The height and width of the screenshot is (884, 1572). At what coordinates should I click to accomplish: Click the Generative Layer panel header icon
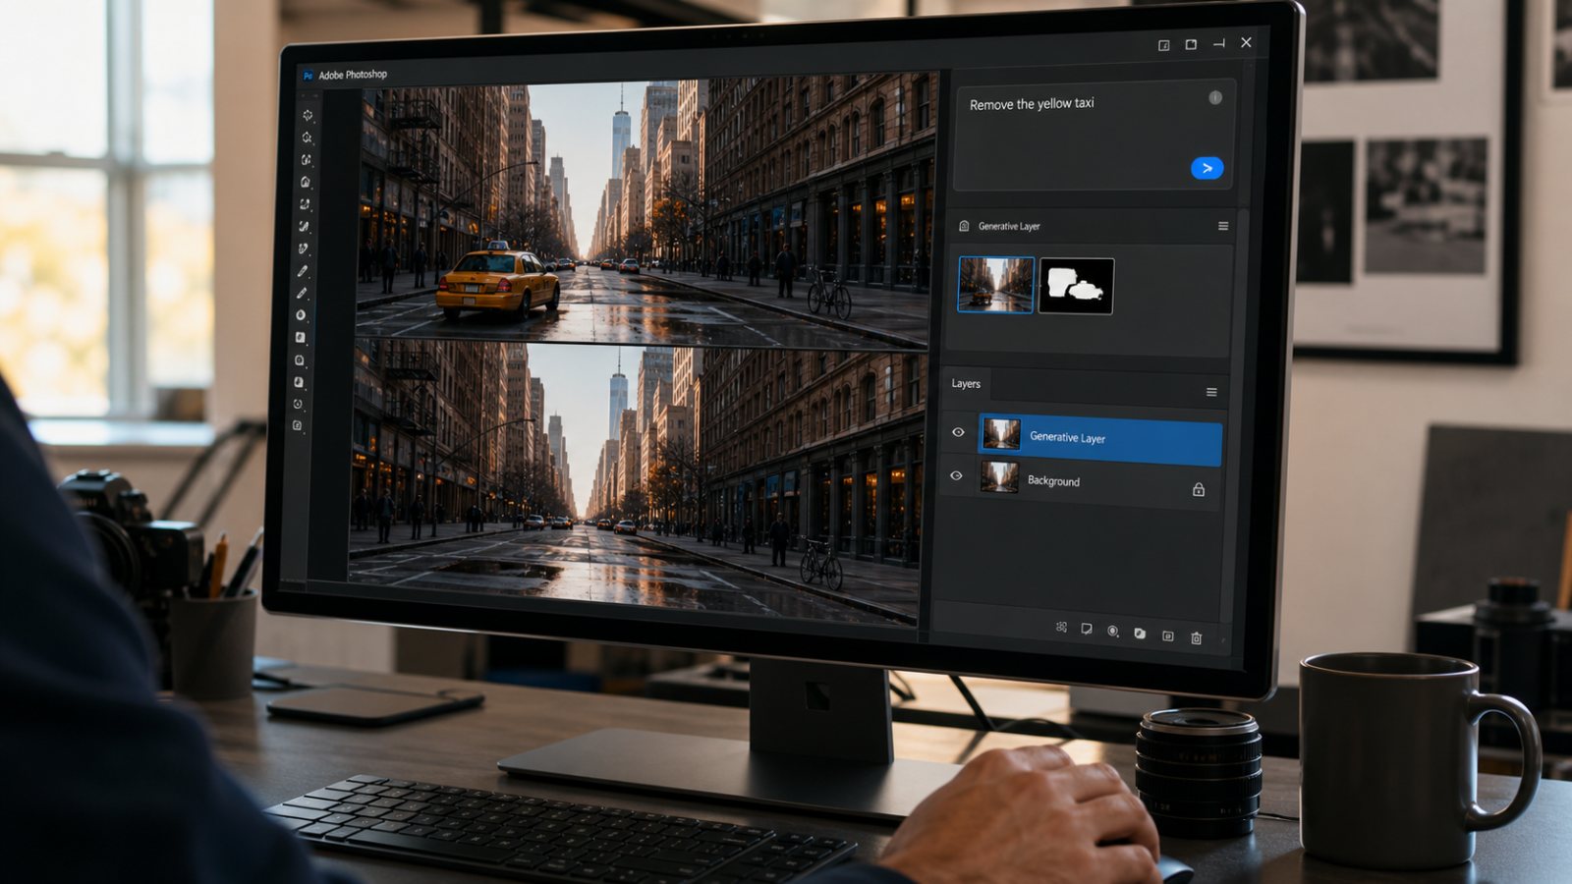click(x=964, y=226)
